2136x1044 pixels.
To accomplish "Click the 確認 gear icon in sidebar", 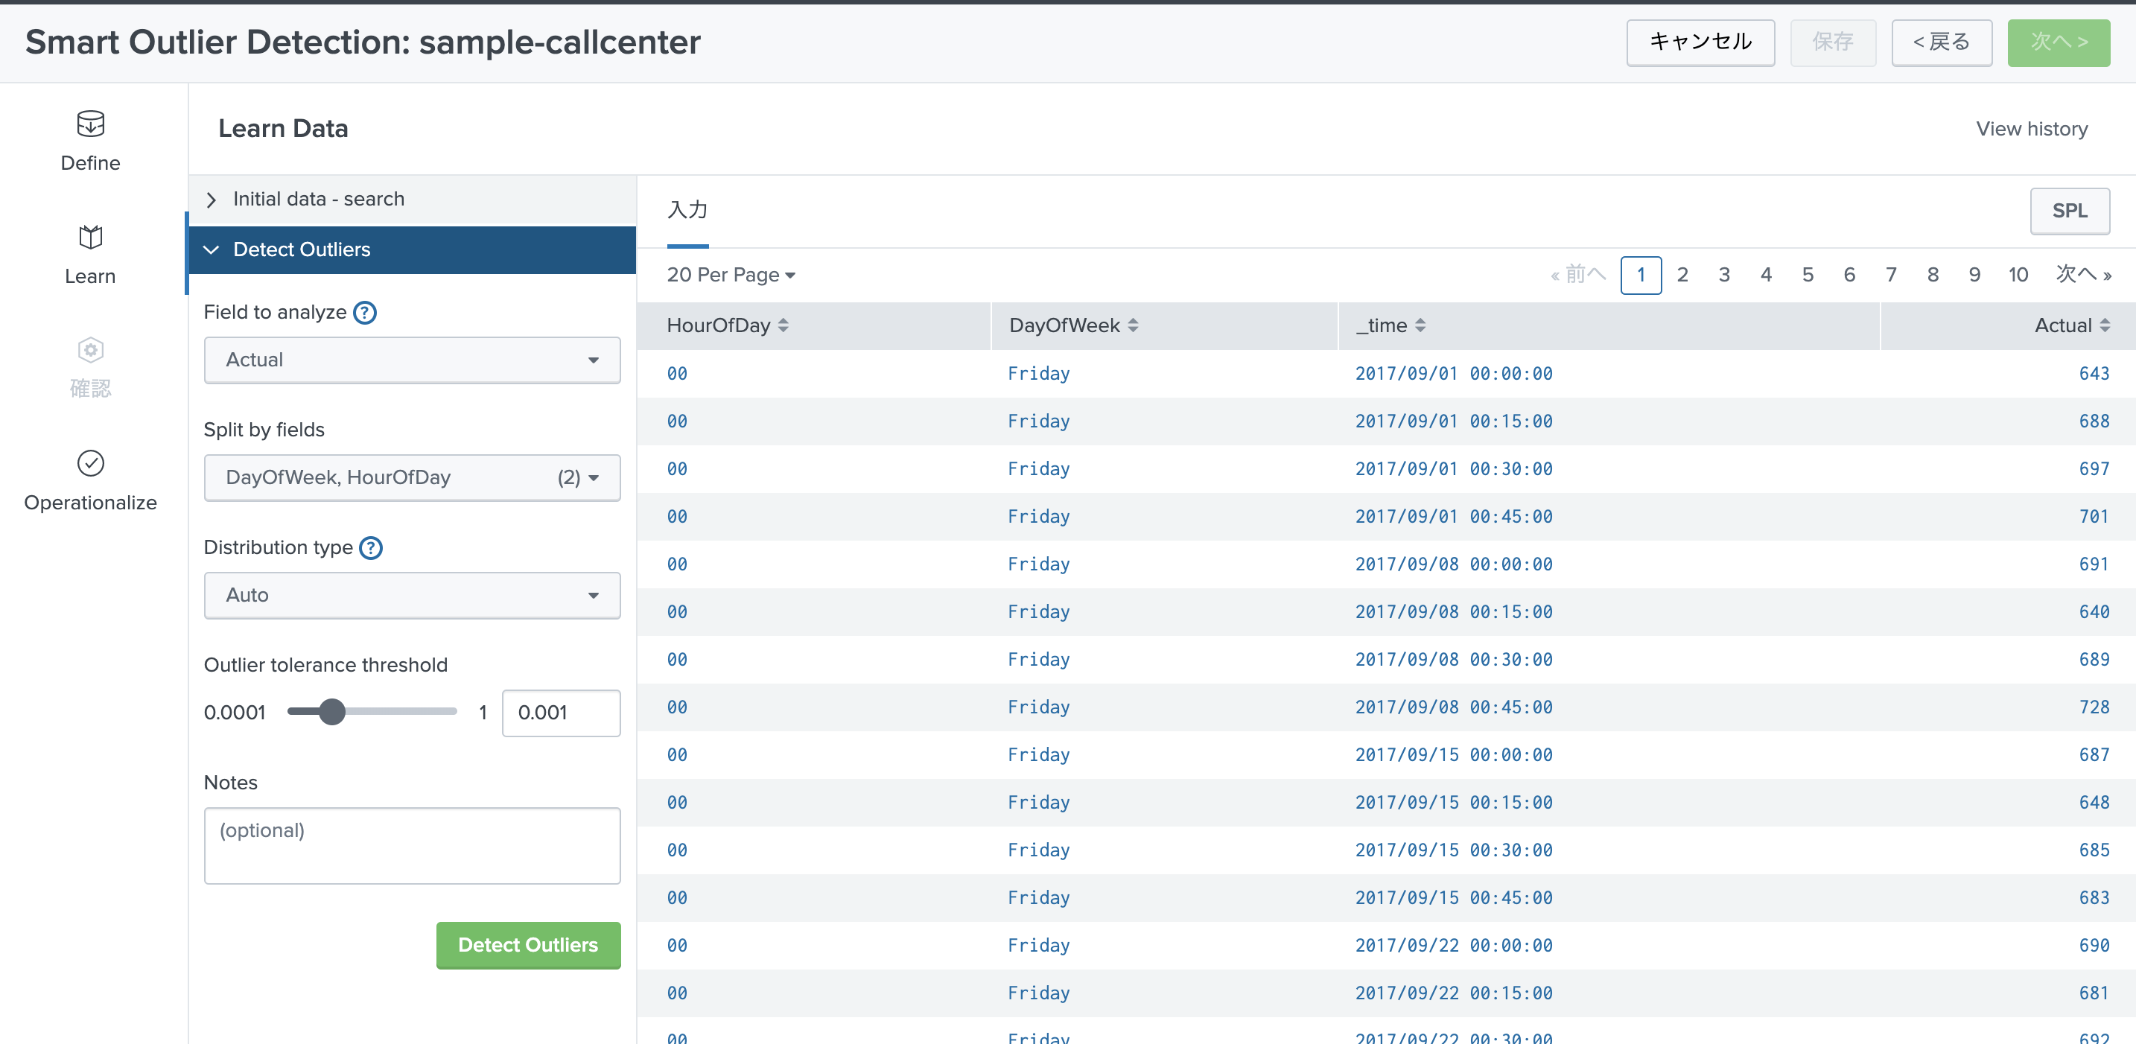I will [89, 350].
